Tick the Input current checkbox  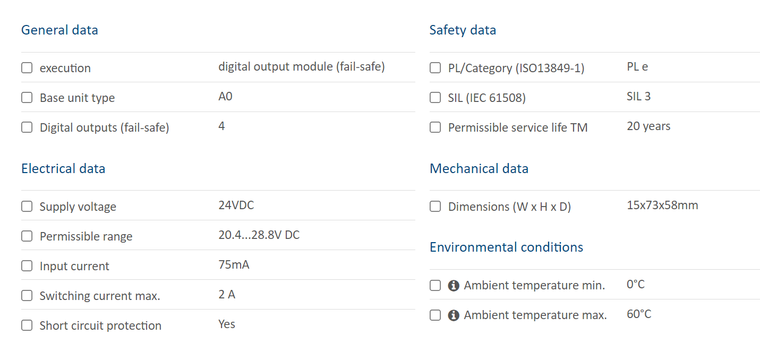click(27, 266)
